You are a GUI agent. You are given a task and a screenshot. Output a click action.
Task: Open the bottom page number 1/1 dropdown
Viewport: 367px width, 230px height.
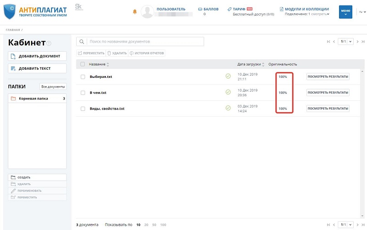pyautogui.click(x=346, y=225)
